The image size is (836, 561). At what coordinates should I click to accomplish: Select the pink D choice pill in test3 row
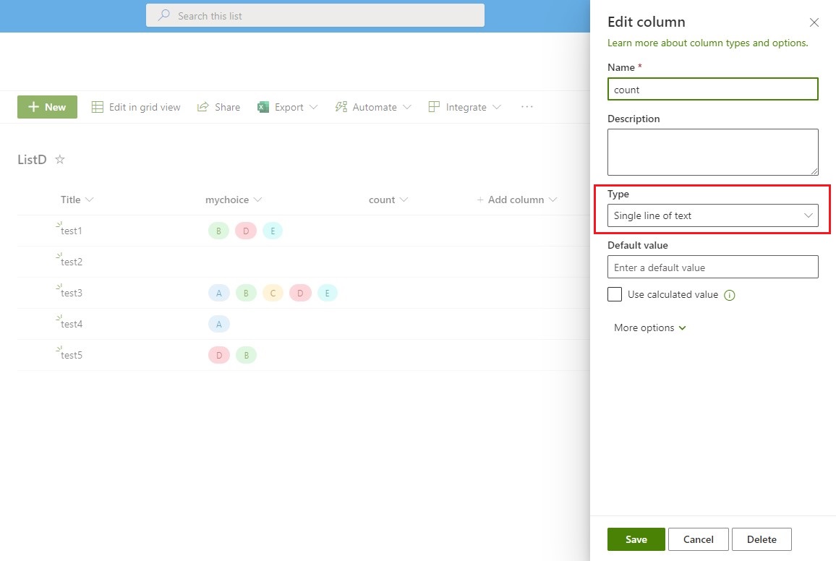point(300,293)
